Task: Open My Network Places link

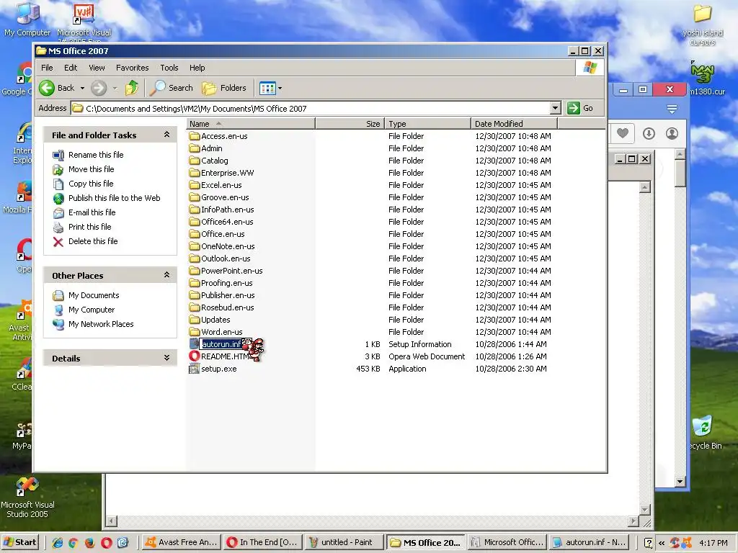Action: 101,324
